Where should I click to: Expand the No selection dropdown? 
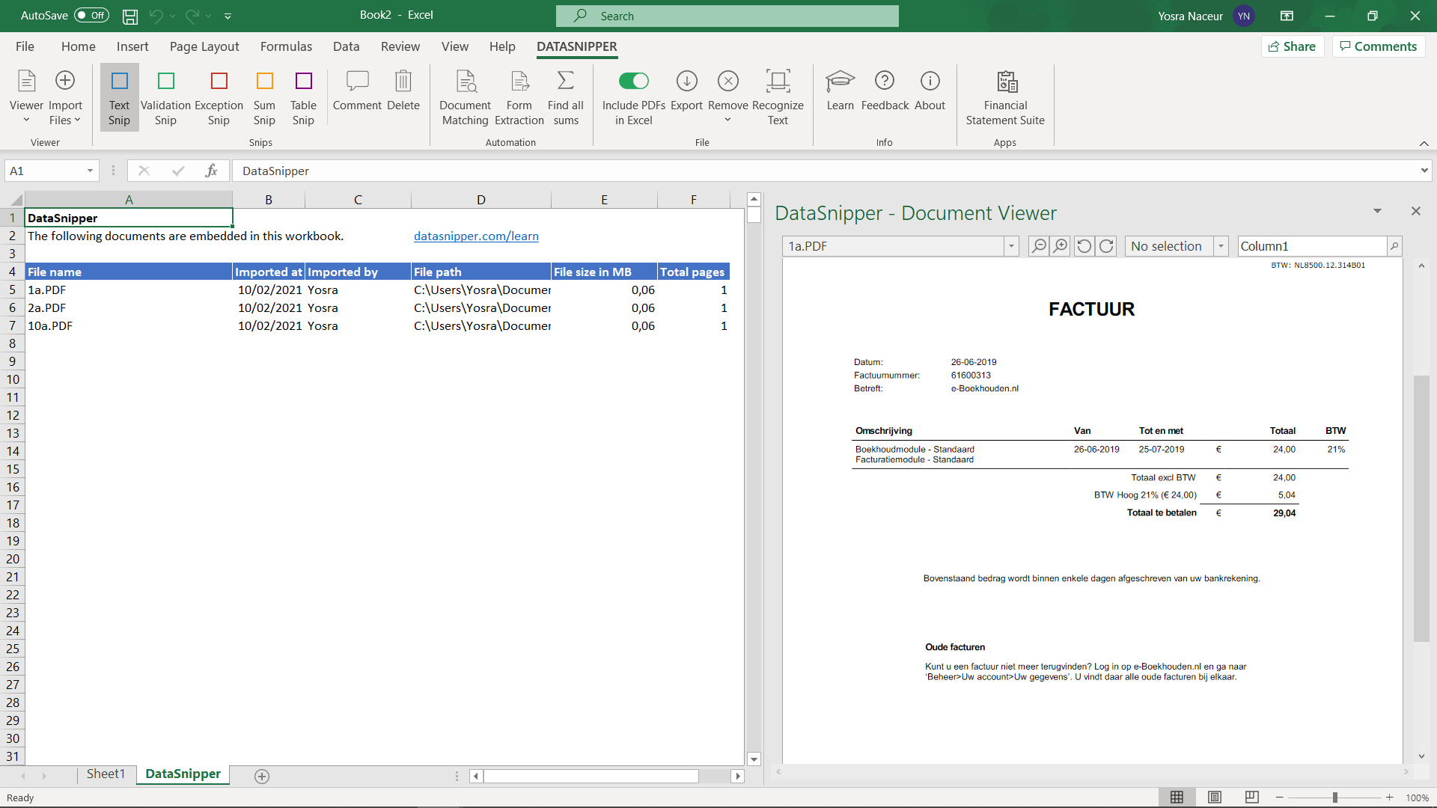tap(1221, 246)
